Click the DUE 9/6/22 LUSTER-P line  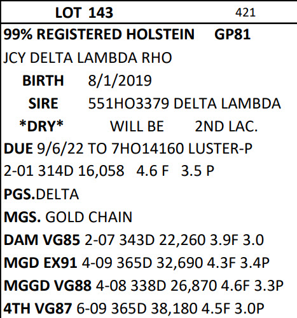[128, 149]
